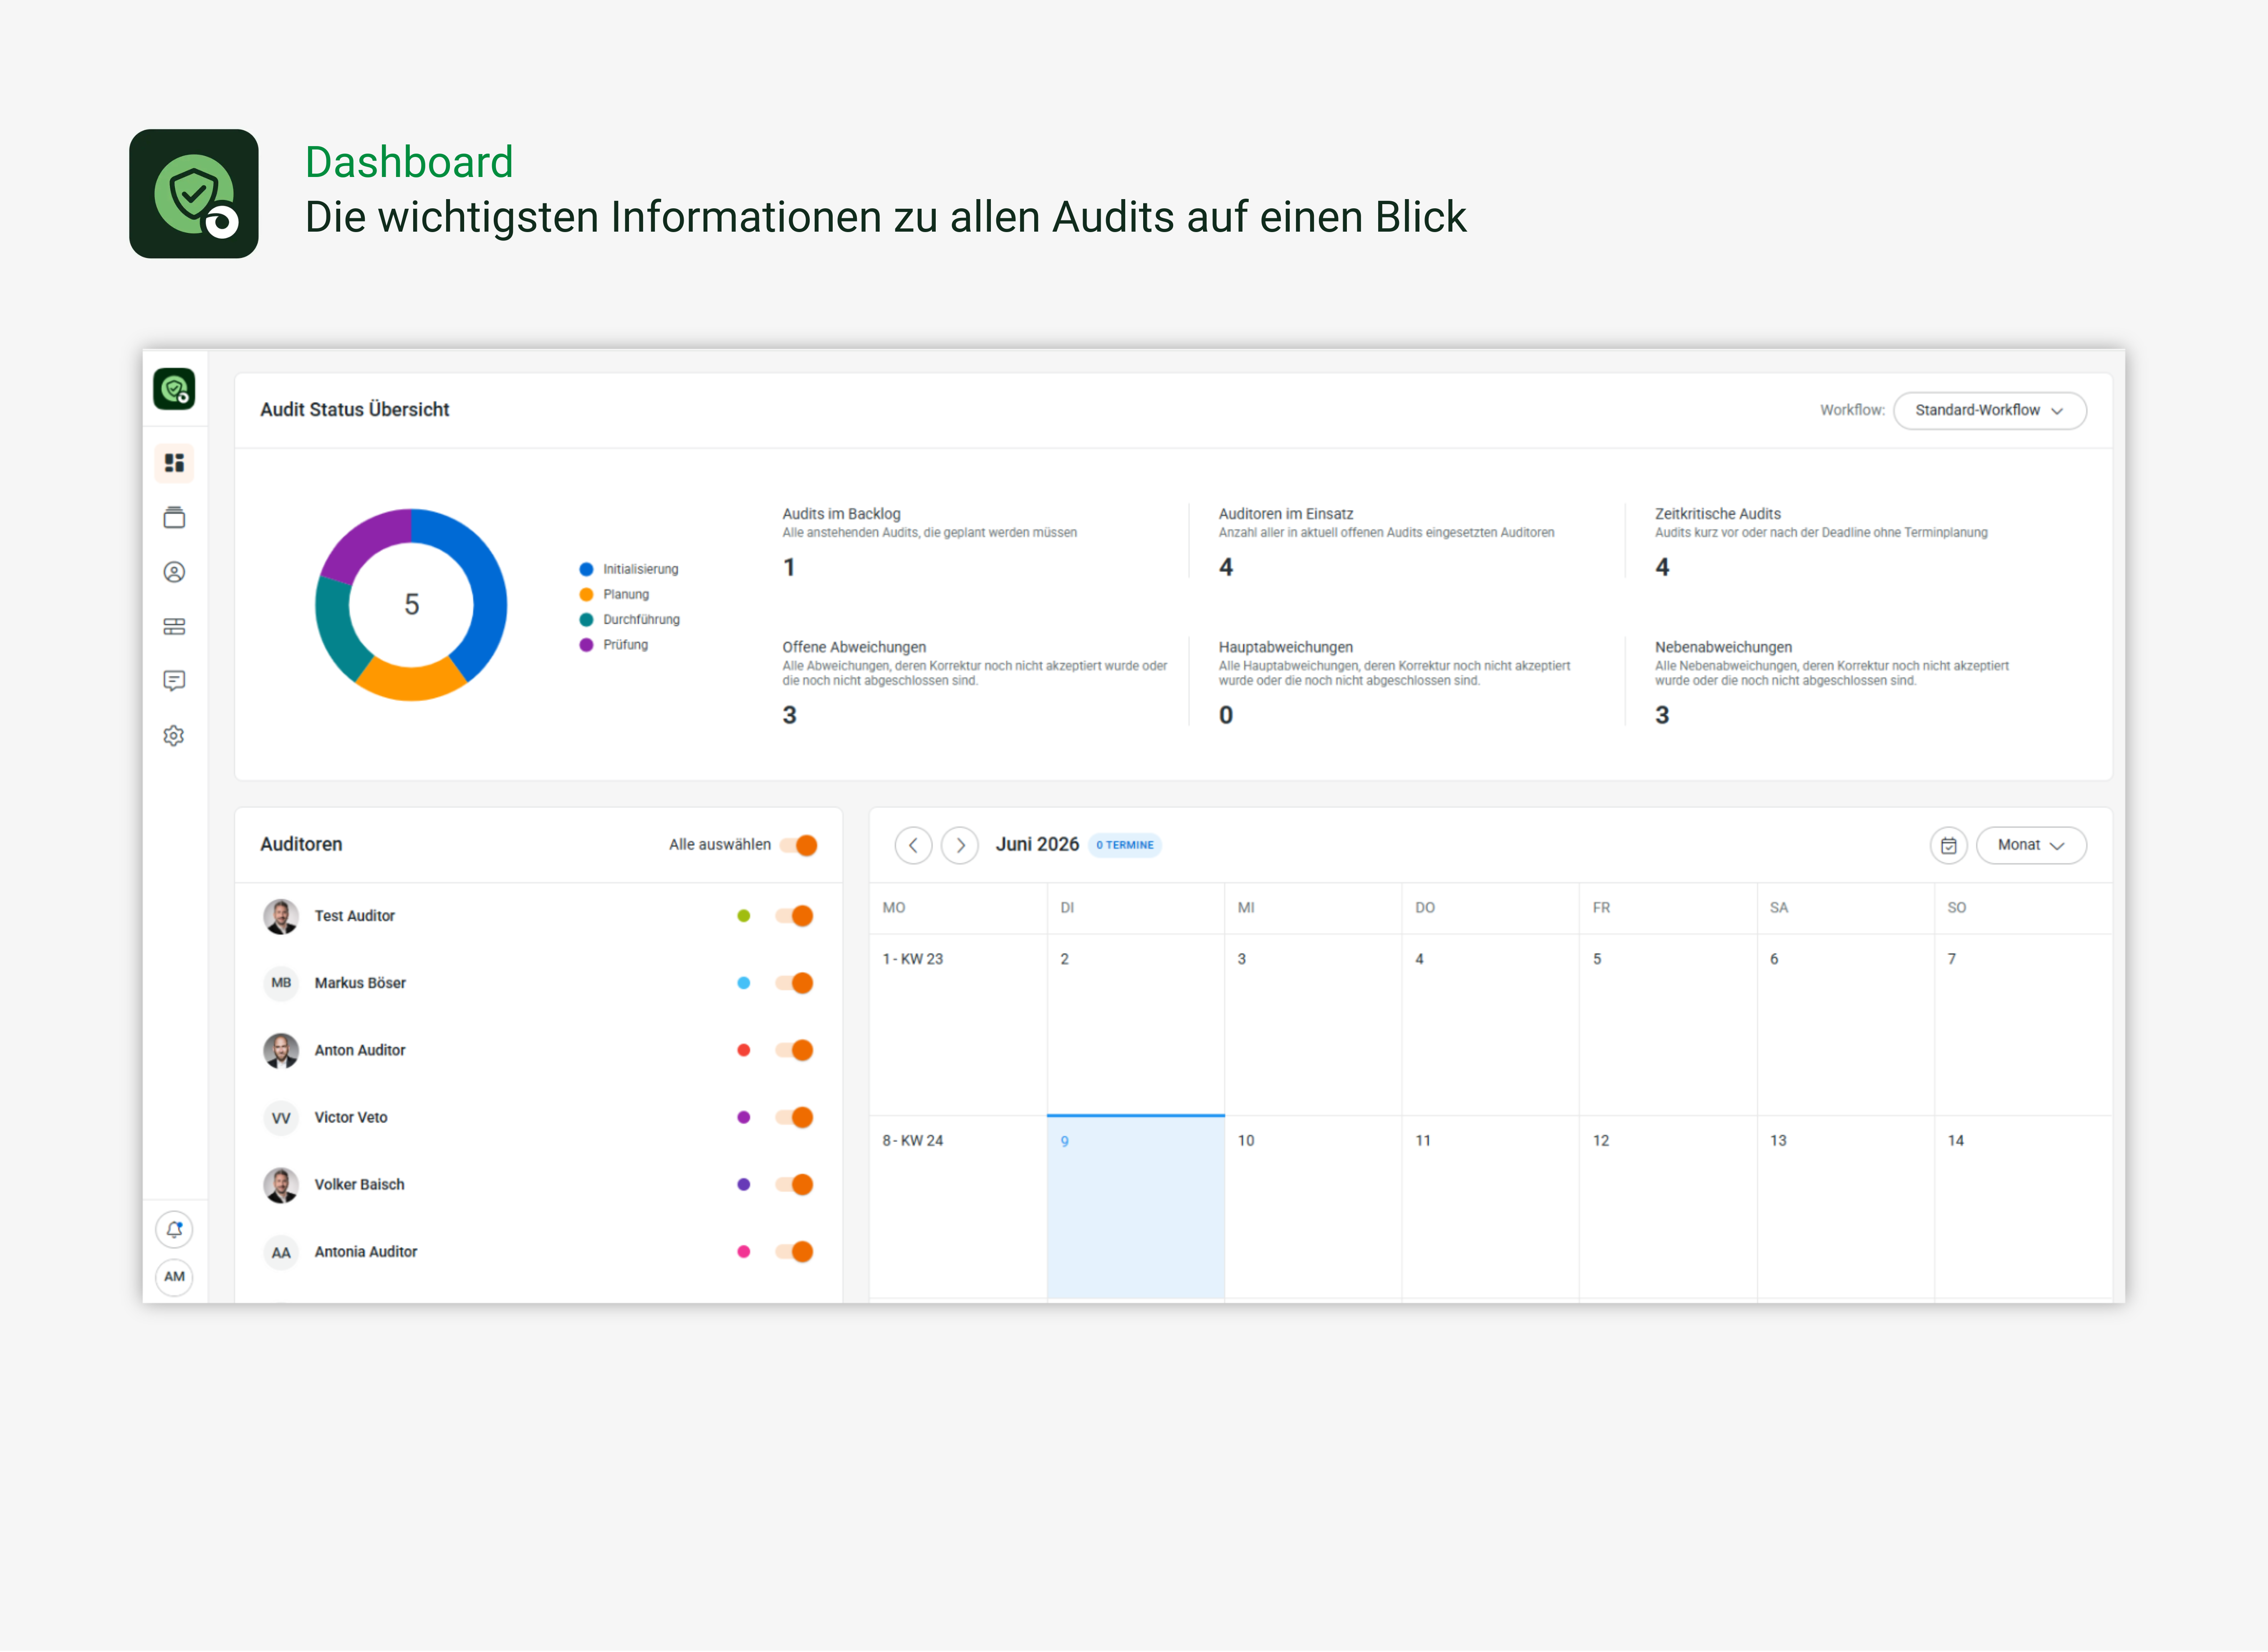Viewport: 2268px width, 1652px height.
Task: Open the comments speech-bubble icon in sidebar
Action: pos(174,681)
